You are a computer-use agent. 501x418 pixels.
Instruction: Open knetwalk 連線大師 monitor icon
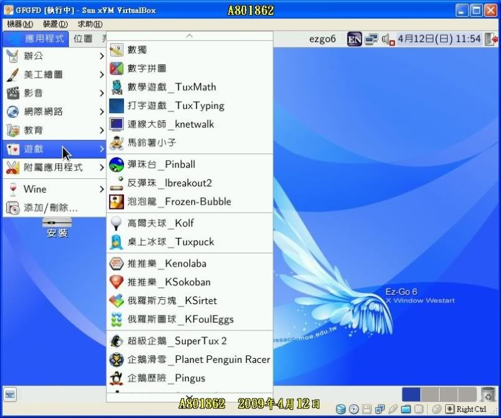point(116,125)
